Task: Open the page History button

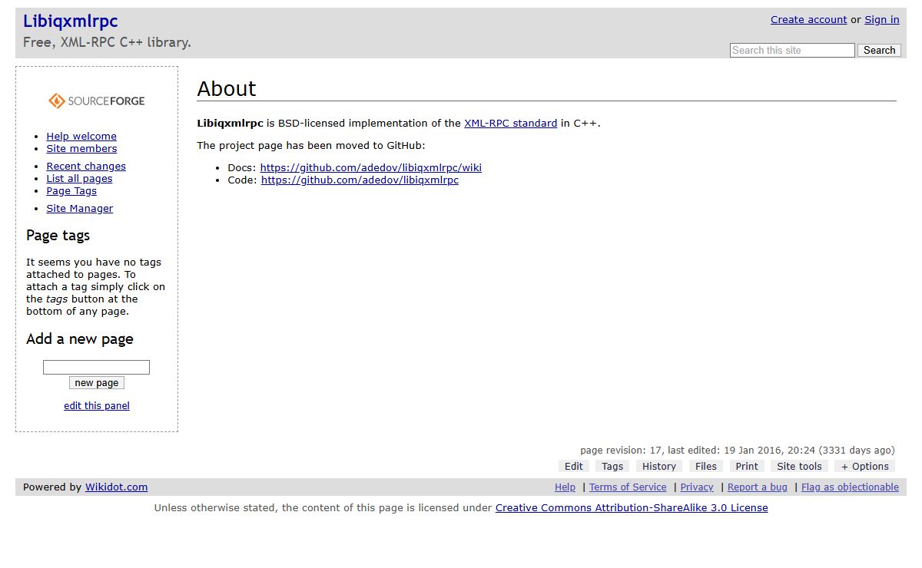Action: click(x=659, y=467)
